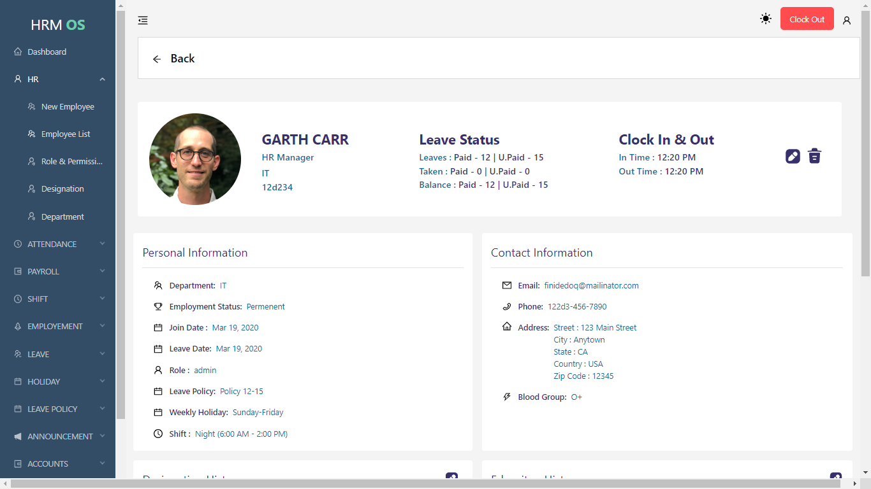871x489 pixels.
Task: Expand the PAYROLL menu
Action: pyautogui.click(x=102, y=271)
